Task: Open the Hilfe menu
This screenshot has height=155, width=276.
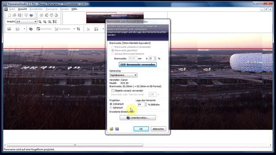Action: pyautogui.click(x=74, y=9)
